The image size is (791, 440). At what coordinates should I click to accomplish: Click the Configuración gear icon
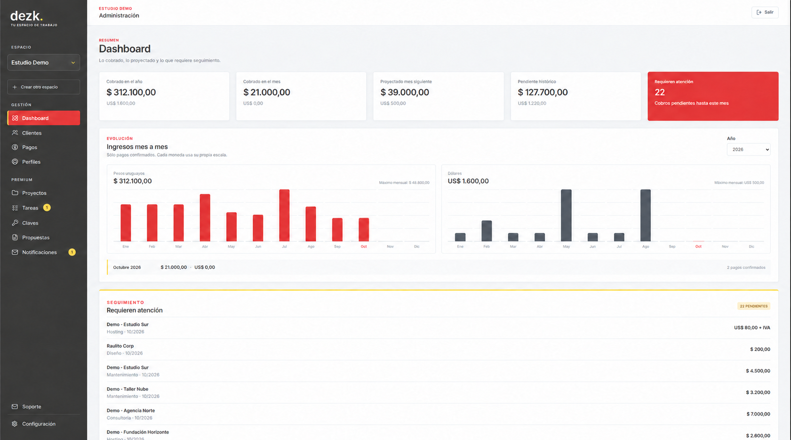pyautogui.click(x=15, y=424)
